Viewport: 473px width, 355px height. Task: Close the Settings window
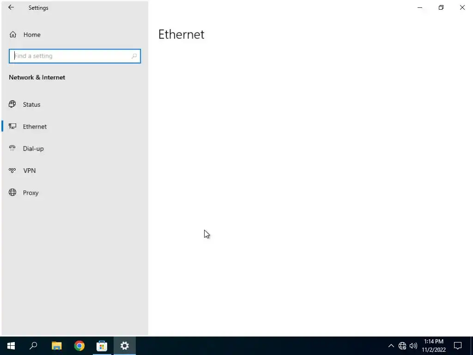point(462,7)
